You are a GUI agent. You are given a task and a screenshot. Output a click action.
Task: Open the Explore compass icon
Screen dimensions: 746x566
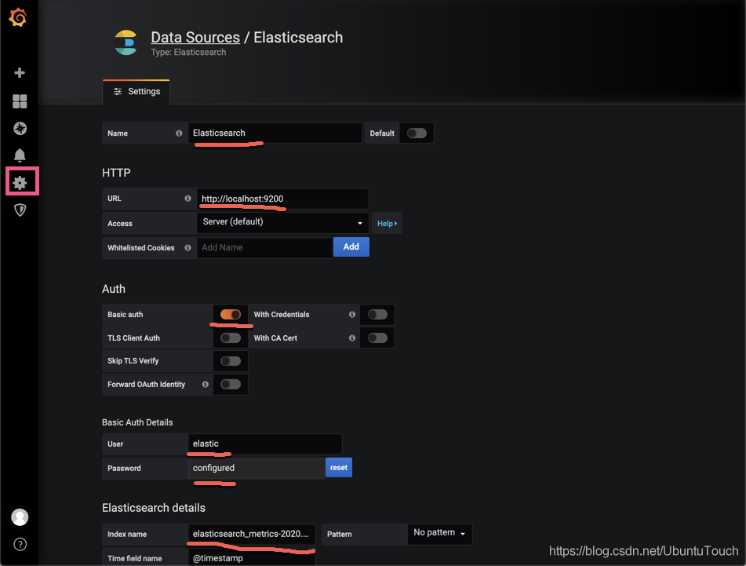[20, 128]
